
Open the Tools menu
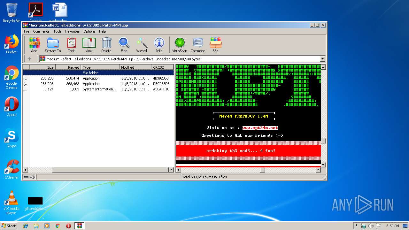click(x=58, y=31)
